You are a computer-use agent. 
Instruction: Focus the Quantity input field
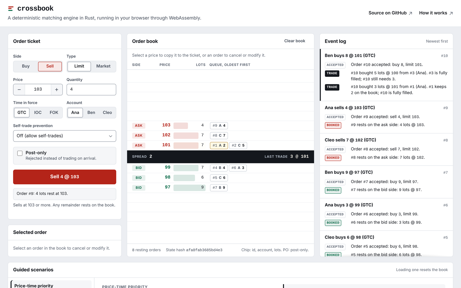coord(91,90)
